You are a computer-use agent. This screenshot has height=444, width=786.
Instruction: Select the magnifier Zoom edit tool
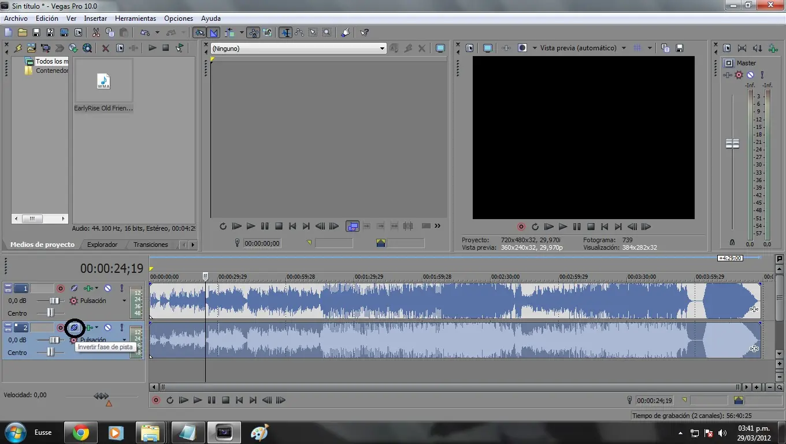click(x=327, y=33)
